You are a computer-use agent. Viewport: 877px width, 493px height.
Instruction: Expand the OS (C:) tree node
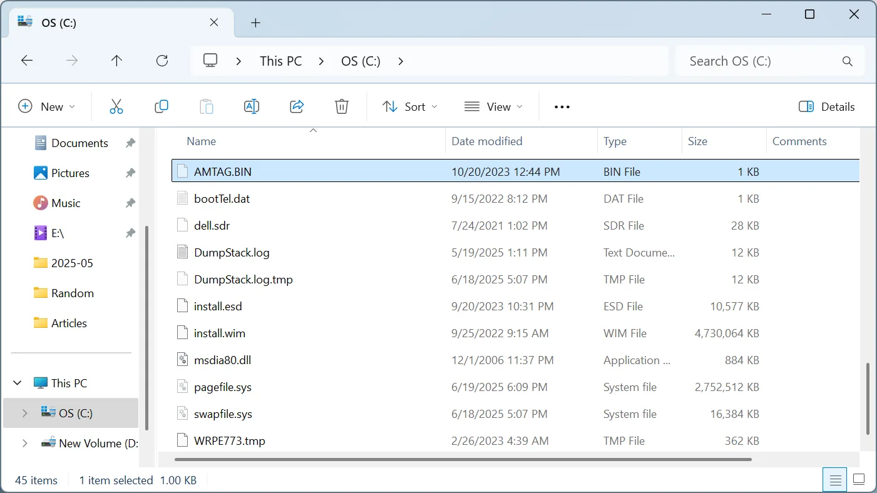pyautogui.click(x=24, y=413)
